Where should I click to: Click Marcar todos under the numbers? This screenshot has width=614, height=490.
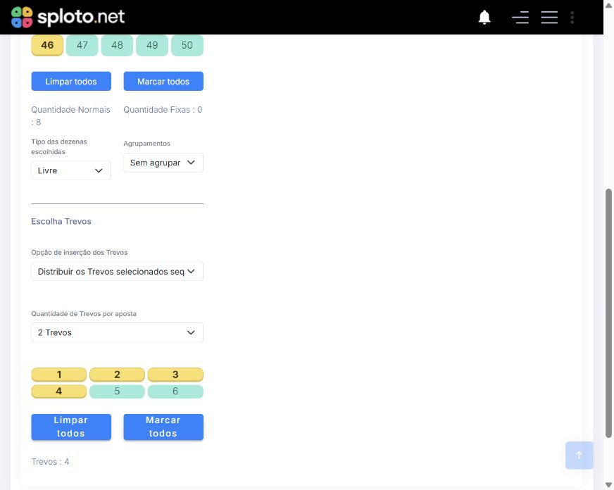163,82
